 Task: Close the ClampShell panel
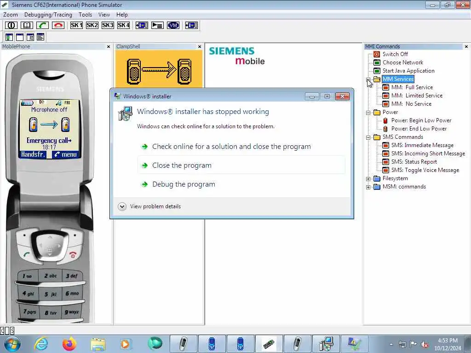pos(200,46)
